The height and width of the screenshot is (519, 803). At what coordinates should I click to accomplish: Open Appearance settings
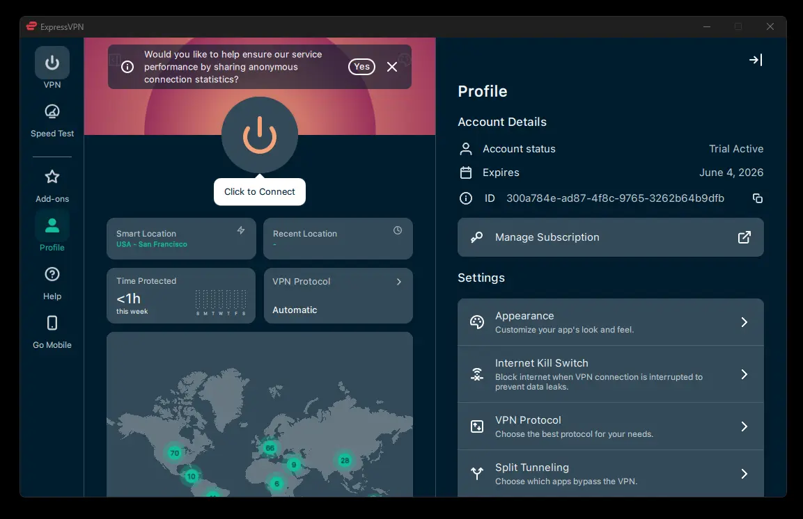coord(611,322)
